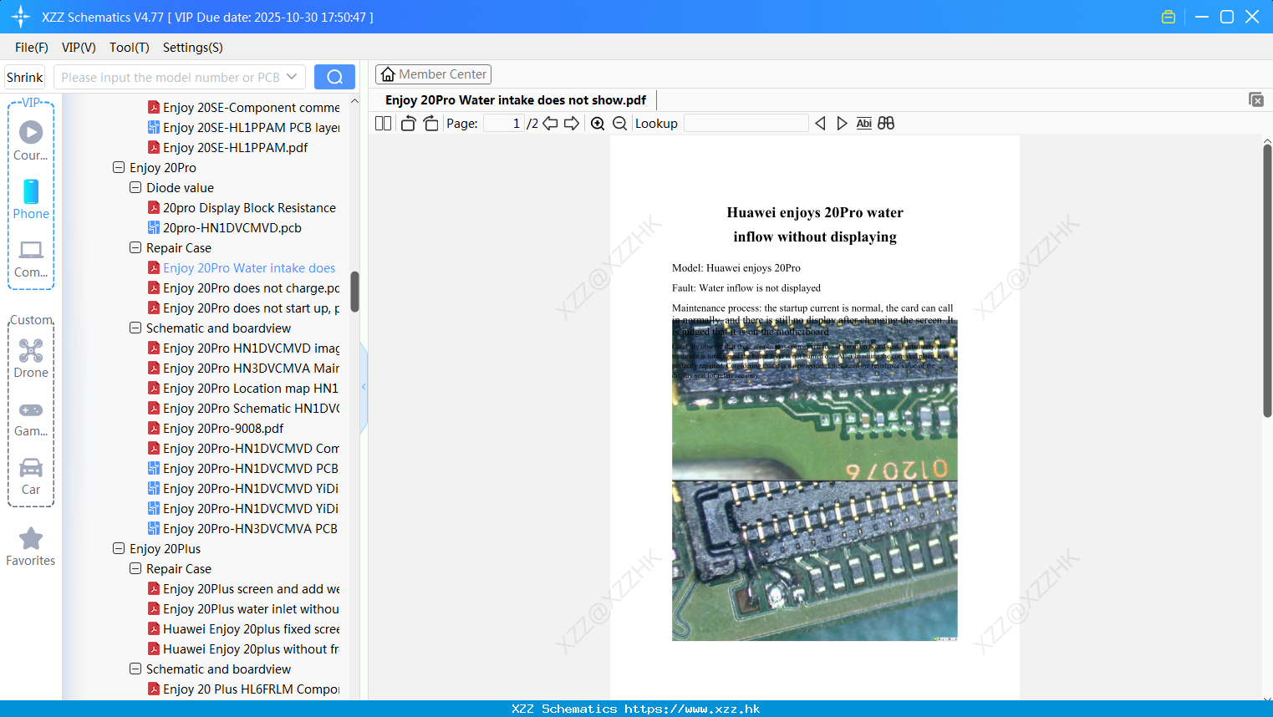Zoom out of the PDF
This screenshot has height=717, width=1273.
pos(619,124)
